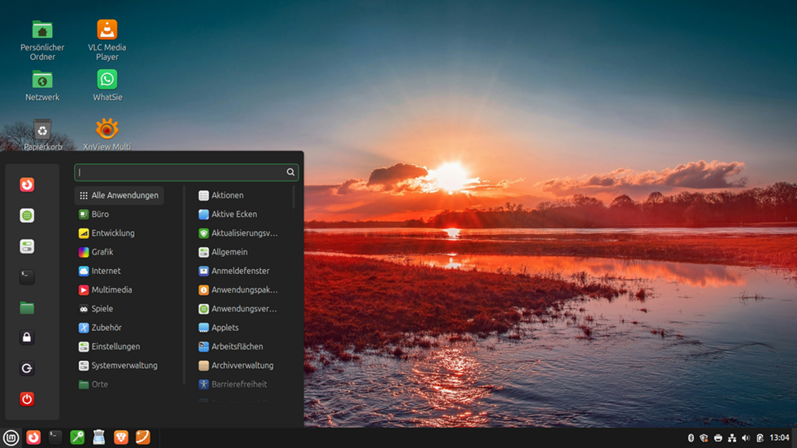The width and height of the screenshot is (797, 448).
Task: Open the files folder icon in menu sidebar
Action: tap(27, 307)
